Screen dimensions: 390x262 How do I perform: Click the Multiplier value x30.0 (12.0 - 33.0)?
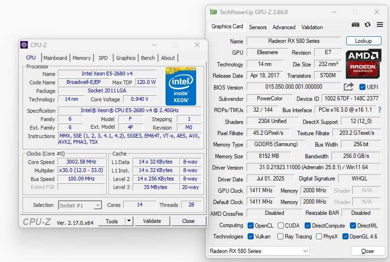point(81,170)
